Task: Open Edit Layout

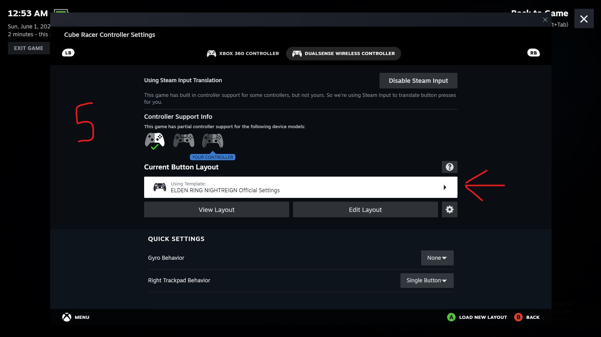Action: (365, 209)
